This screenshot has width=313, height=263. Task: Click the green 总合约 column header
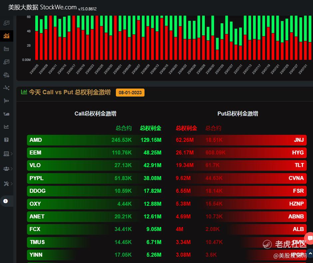(x=124, y=128)
